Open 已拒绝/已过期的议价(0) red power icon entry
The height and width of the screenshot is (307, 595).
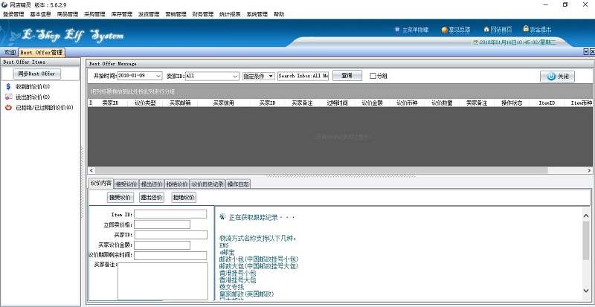39,108
